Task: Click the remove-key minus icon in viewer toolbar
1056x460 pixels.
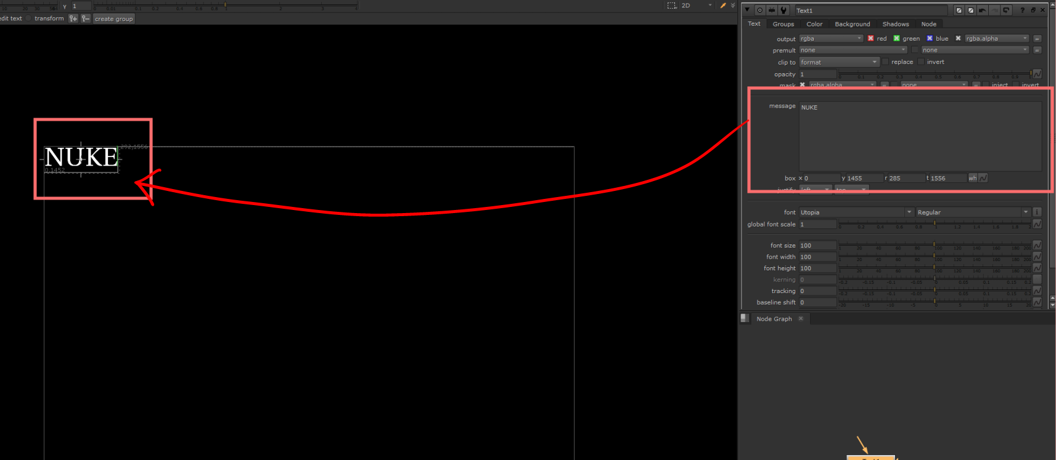Action: 86,18
